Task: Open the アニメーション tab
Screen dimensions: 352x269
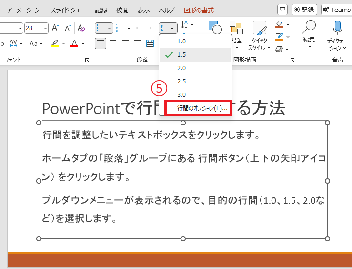Action: pos(23,10)
